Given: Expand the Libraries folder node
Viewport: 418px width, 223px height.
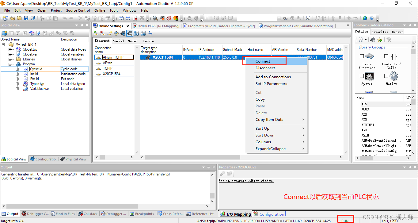Looking at the screenshot, I should point(10,59).
